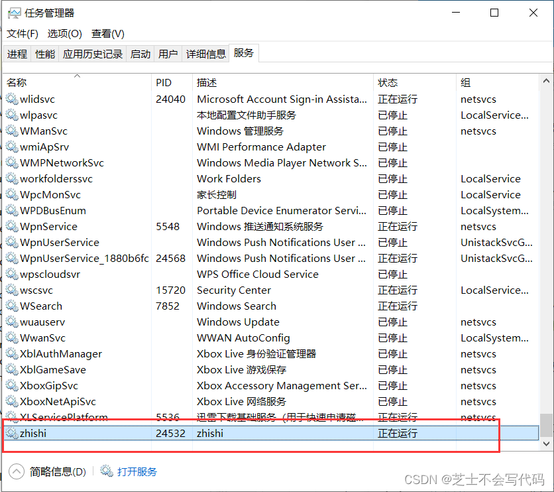The width and height of the screenshot is (554, 492).
Task: Select the 'WMI Performance Adapter' description
Action: pyautogui.click(x=262, y=147)
